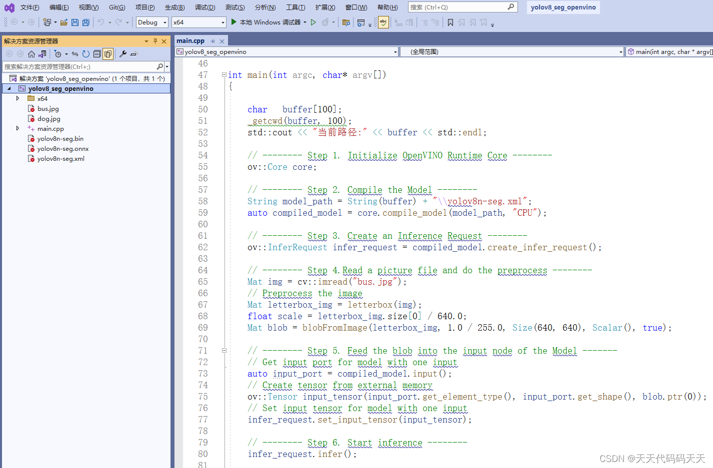713x468 pixels.
Task: Click the Undo arrow icon
Action: 101,22
